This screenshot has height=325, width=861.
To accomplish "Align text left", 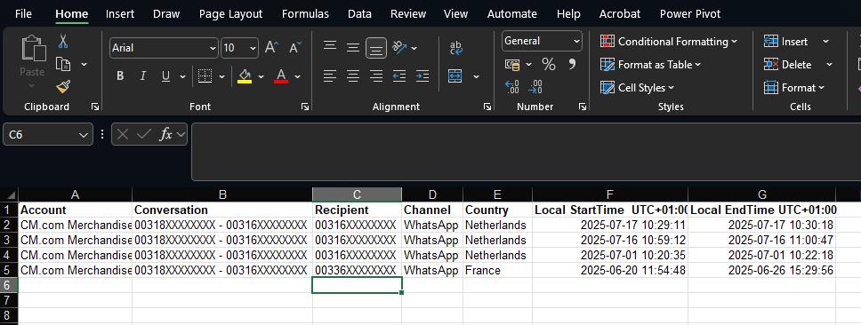I will point(330,76).
